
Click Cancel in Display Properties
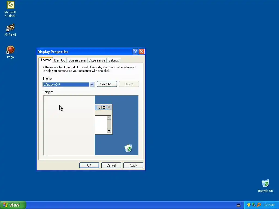coord(111,165)
